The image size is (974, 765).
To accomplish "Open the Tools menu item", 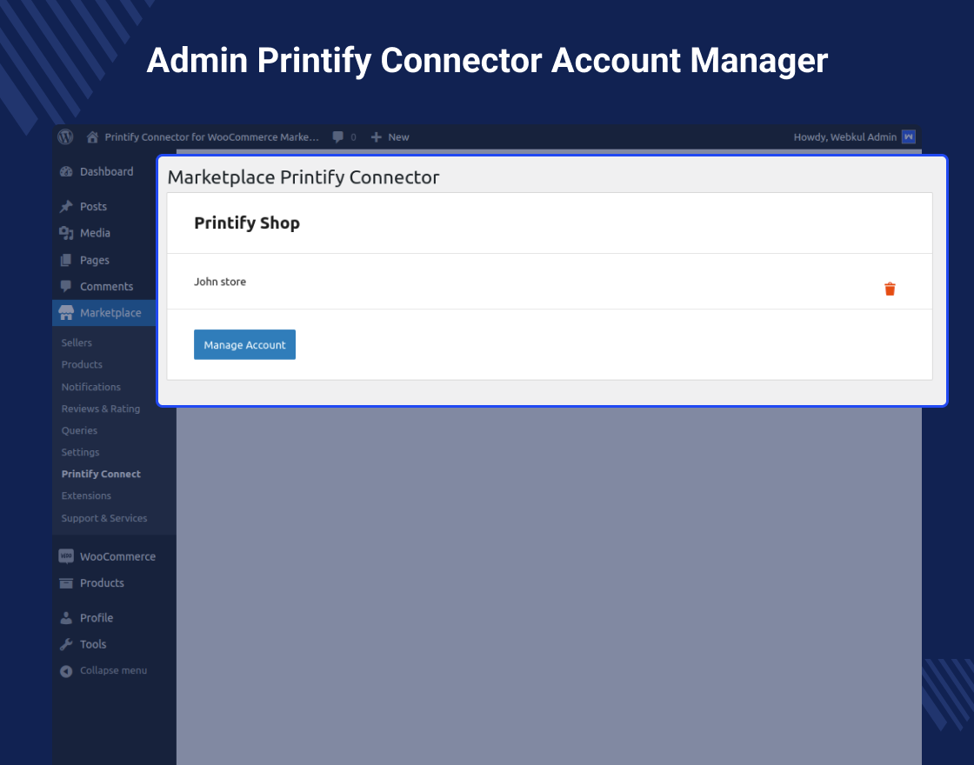I will point(93,644).
